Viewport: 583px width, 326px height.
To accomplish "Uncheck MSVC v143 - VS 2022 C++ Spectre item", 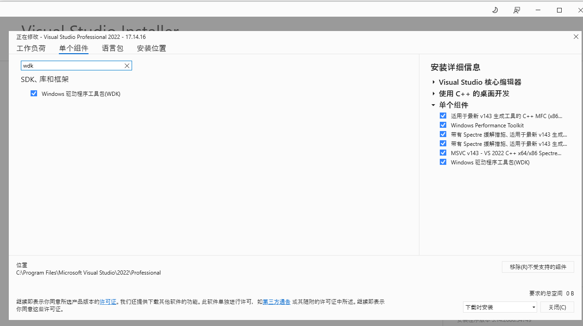I will click(x=443, y=153).
